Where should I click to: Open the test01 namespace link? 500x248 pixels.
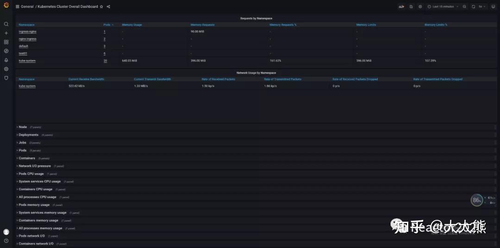(x=23, y=54)
